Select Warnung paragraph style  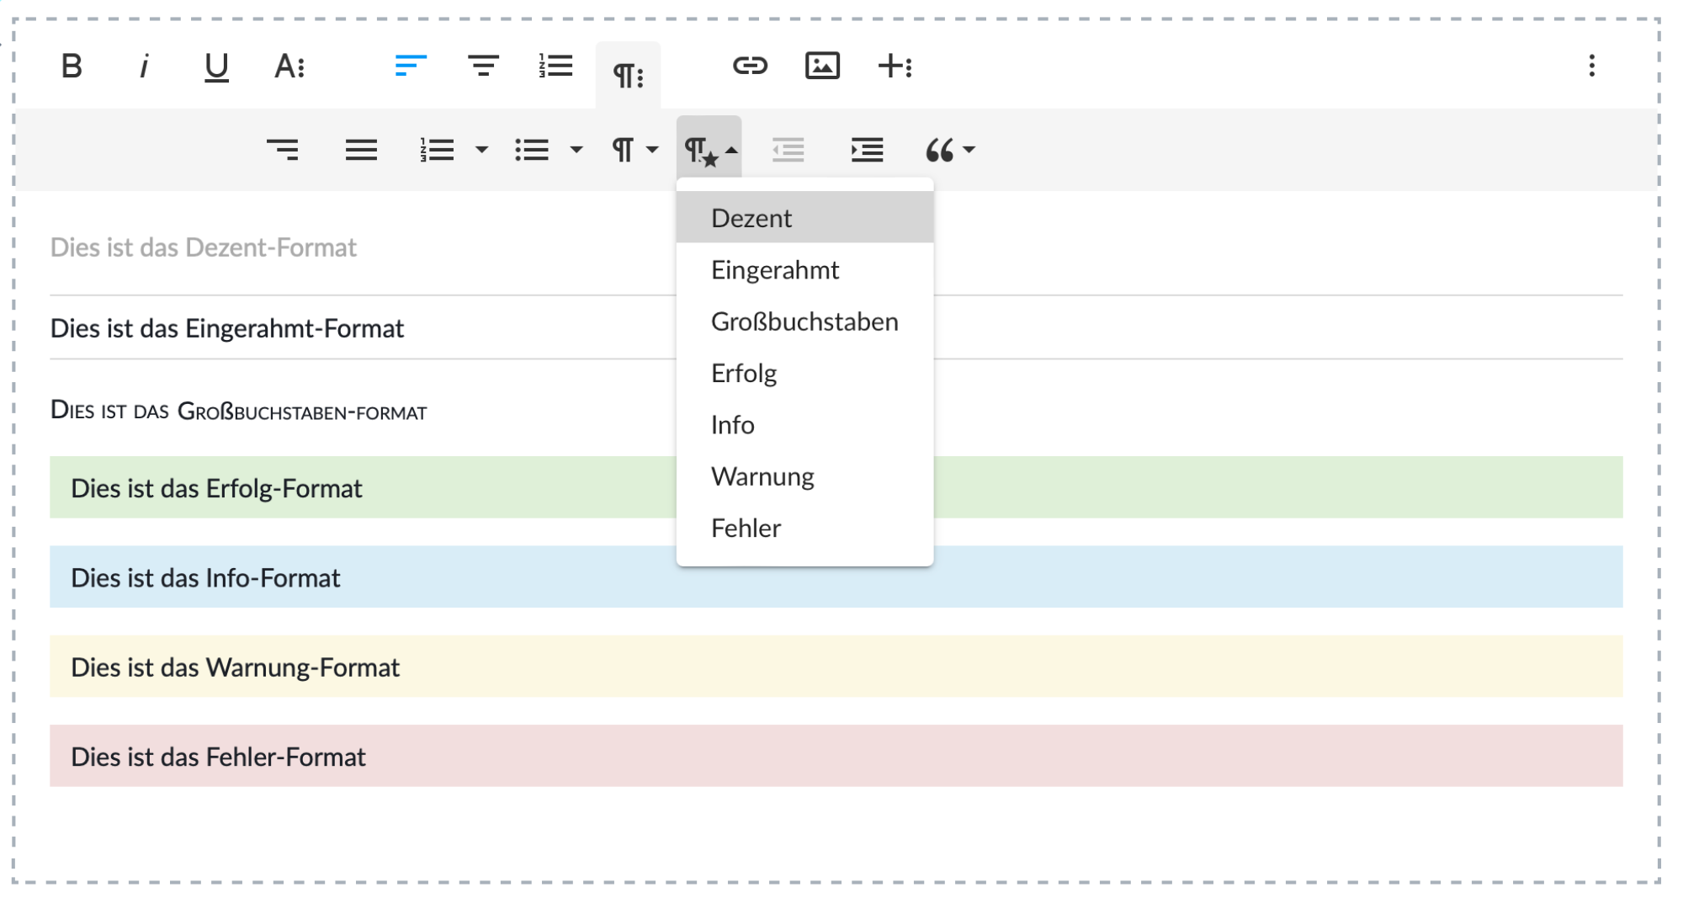click(x=804, y=476)
